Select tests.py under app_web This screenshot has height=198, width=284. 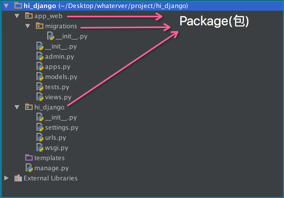[x=57, y=87]
